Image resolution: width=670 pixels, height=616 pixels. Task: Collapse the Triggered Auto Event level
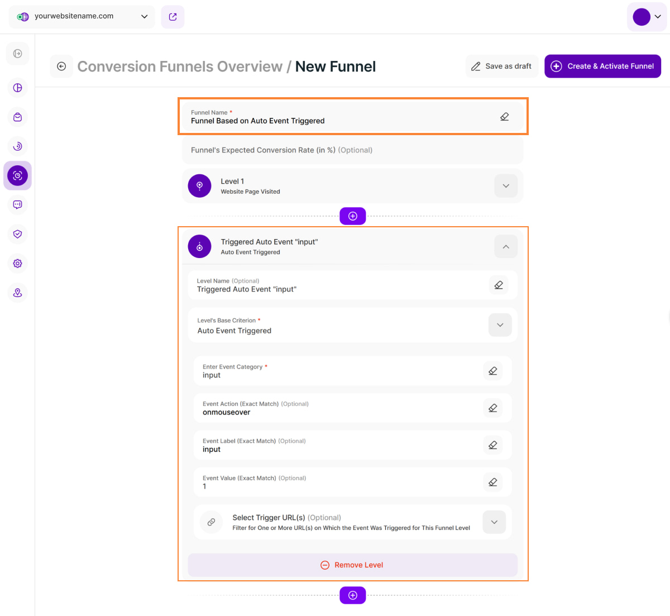506,247
